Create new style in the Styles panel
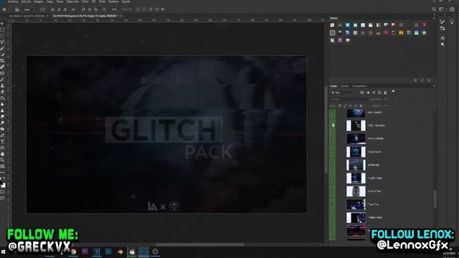 (x=422, y=80)
